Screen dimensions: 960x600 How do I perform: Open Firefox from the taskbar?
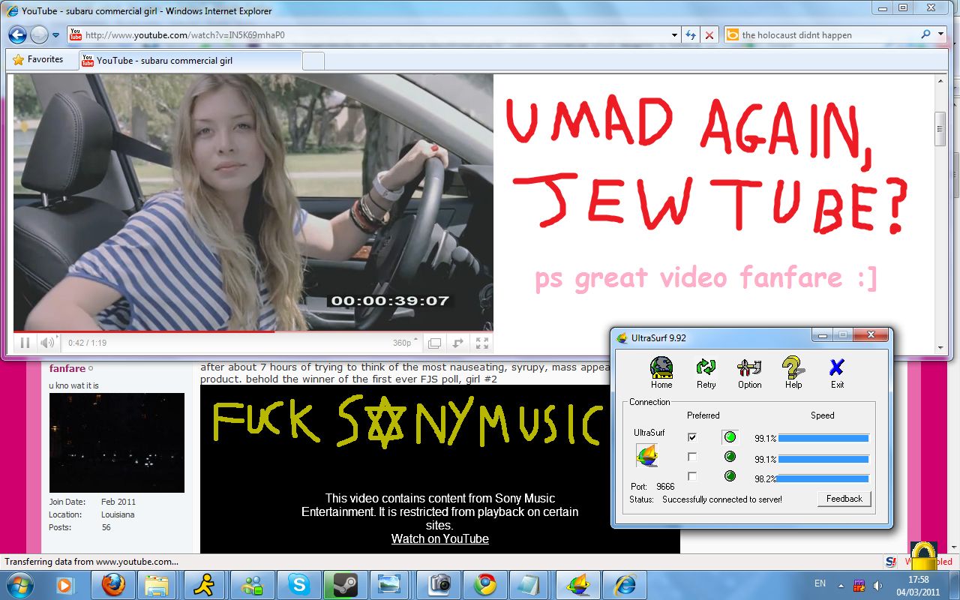(x=112, y=584)
